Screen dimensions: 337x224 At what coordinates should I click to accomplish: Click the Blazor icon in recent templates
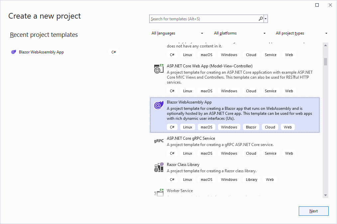pyautogui.click(x=14, y=52)
